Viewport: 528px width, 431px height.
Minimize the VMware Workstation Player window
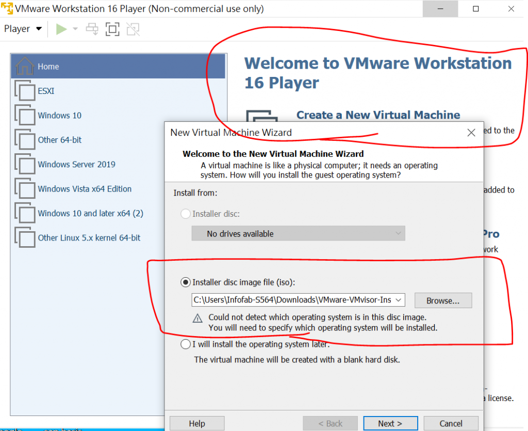tap(440, 9)
